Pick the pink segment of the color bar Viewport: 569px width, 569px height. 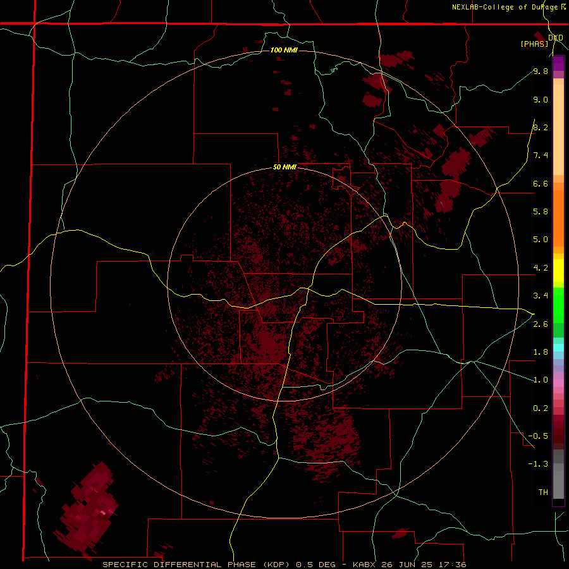coord(558,383)
